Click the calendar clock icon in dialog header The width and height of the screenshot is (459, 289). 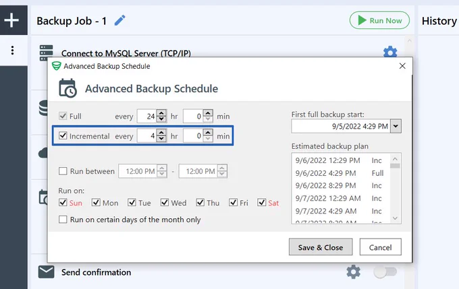[67, 88]
